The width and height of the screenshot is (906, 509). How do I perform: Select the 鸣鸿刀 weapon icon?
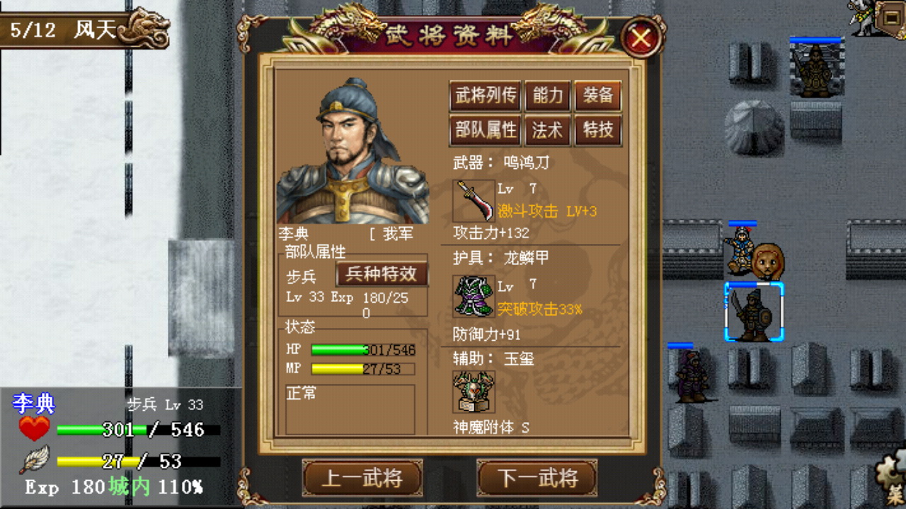tap(474, 201)
